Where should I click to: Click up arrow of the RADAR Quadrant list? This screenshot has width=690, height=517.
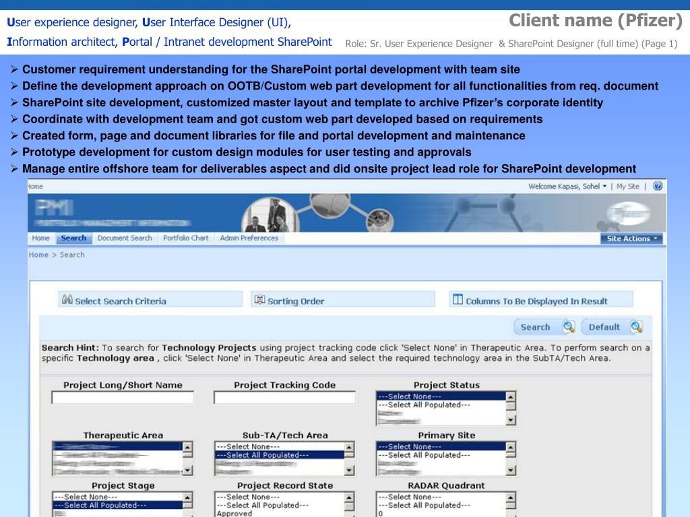[511, 497]
